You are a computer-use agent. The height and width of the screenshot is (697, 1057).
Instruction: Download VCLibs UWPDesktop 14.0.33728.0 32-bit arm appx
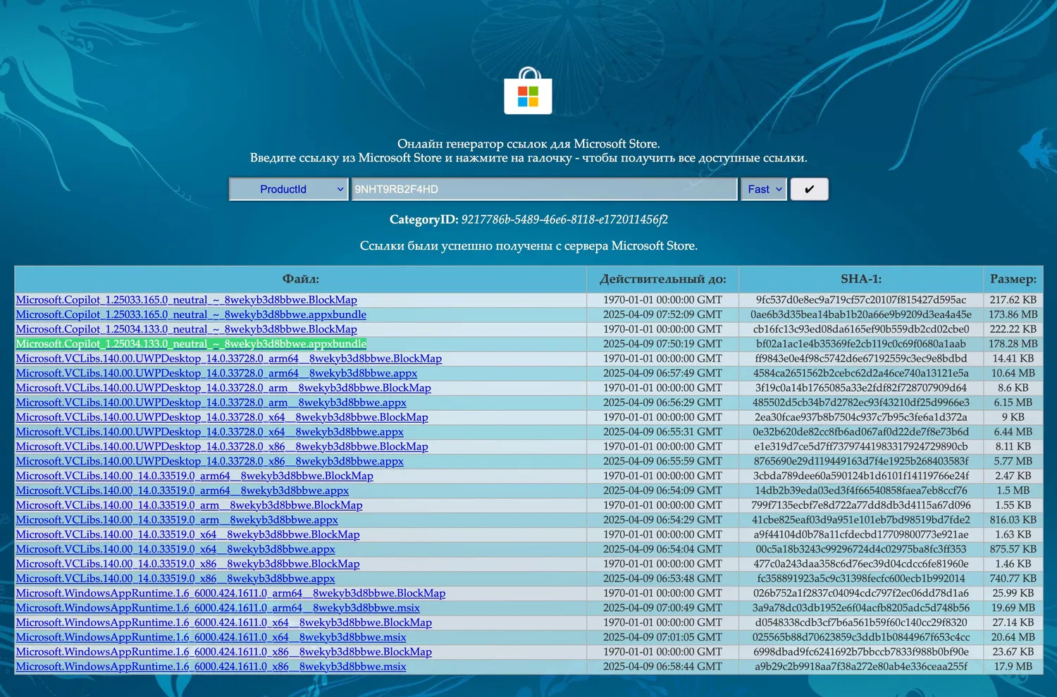tap(211, 402)
